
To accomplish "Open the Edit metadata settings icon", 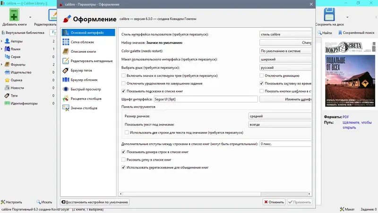I will (x=66, y=61).
